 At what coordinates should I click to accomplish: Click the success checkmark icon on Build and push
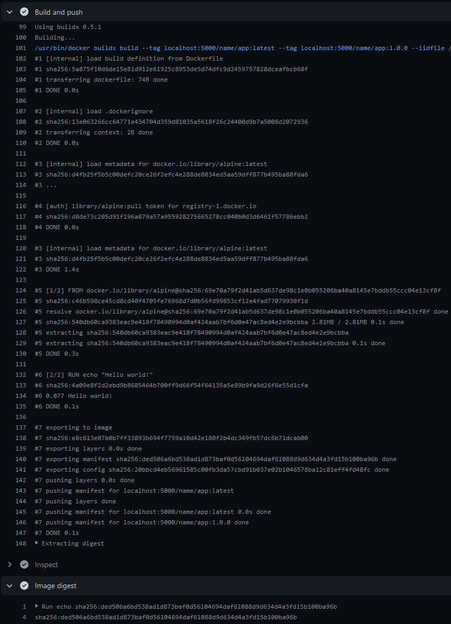[x=24, y=12]
